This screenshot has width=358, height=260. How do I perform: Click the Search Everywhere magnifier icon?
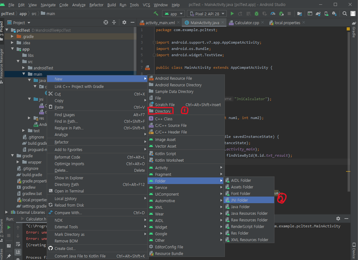[344, 14]
